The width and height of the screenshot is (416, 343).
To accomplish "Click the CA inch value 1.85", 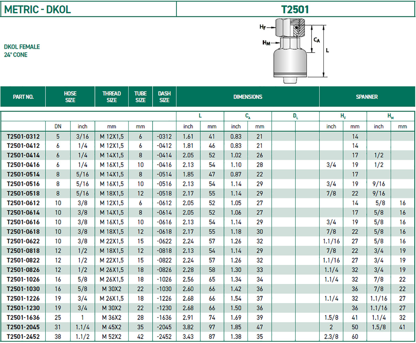I will tap(236, 327).
